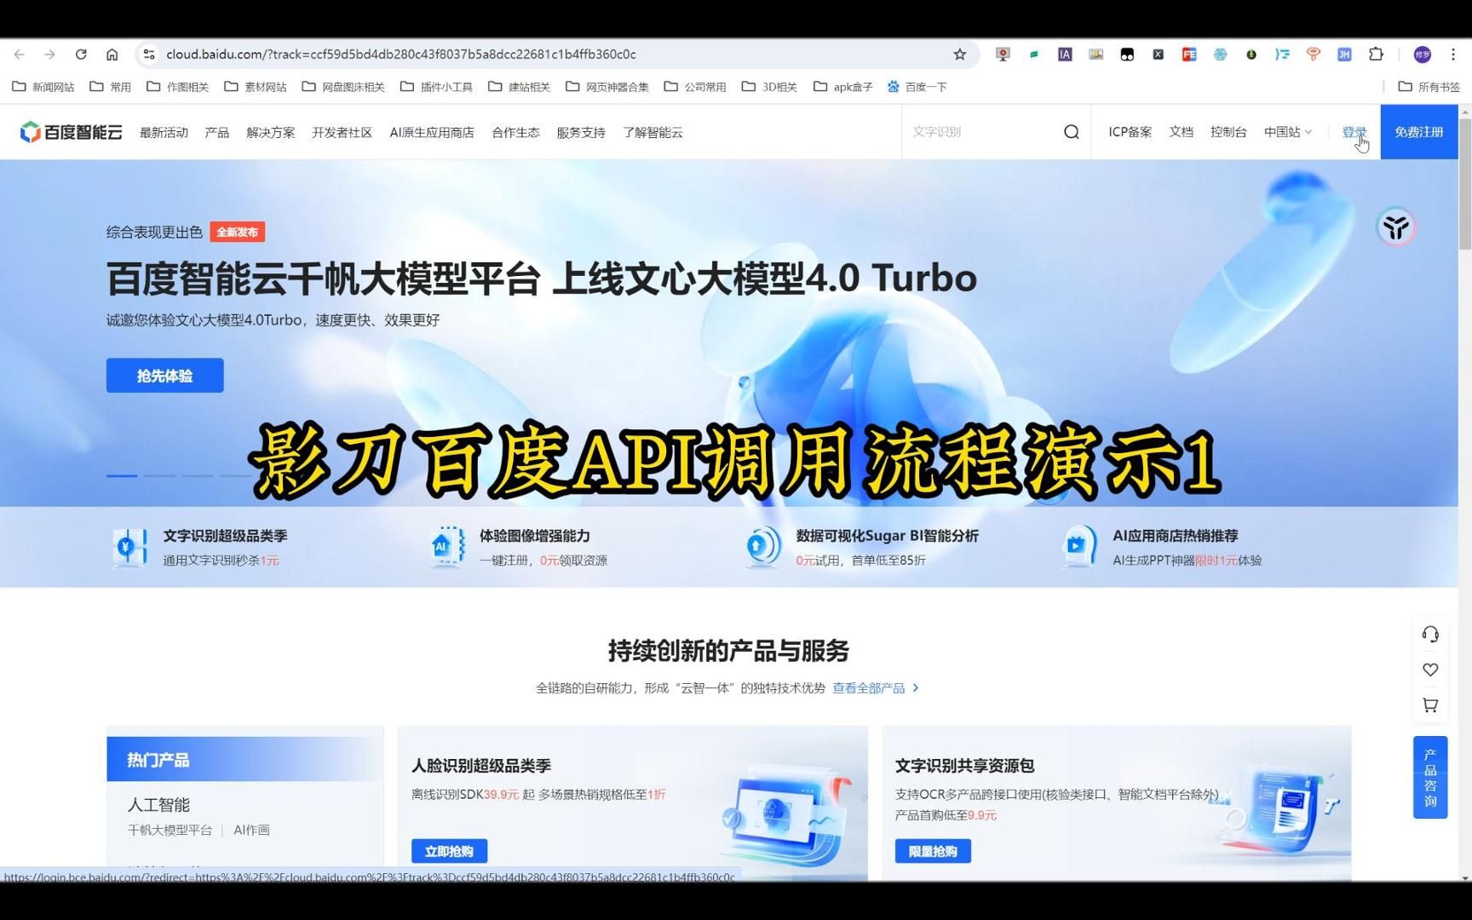Go to the browser home page
The width and height of the screenshot is (1472, 920).
(112, 55)
